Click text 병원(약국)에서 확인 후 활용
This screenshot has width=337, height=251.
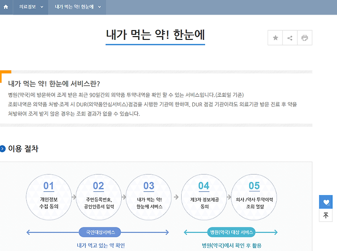pyautogui.click(x=232, y=245)
